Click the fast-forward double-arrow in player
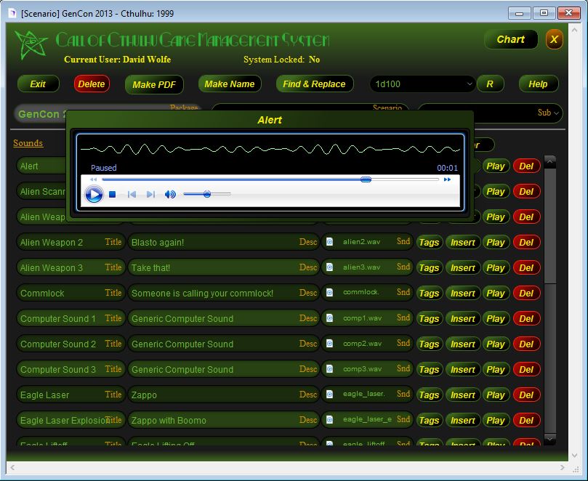The image size is (588, 481). tap(447, 179)
